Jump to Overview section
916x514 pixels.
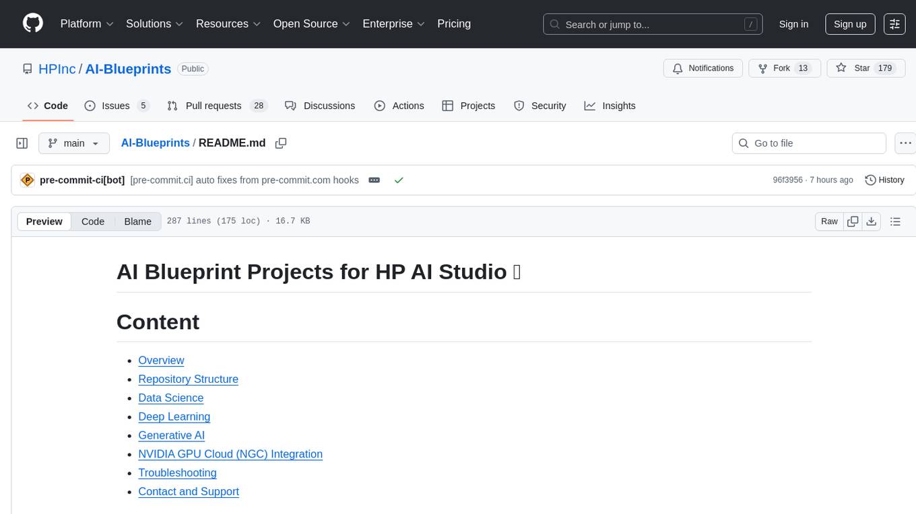tap(161, 361)
